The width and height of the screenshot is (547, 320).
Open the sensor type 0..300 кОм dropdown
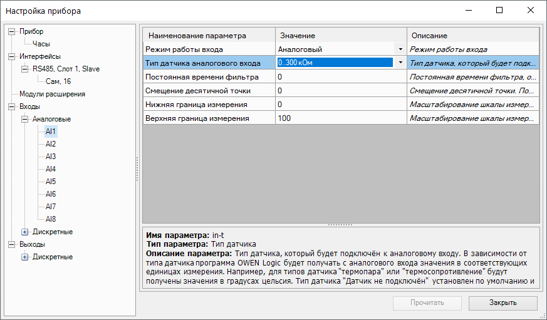tap(400, 62)
